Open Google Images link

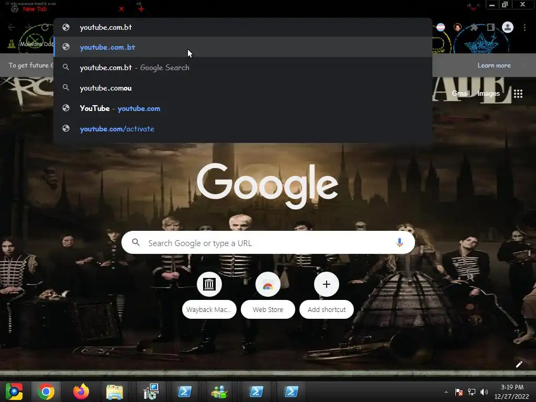[488, 93]
